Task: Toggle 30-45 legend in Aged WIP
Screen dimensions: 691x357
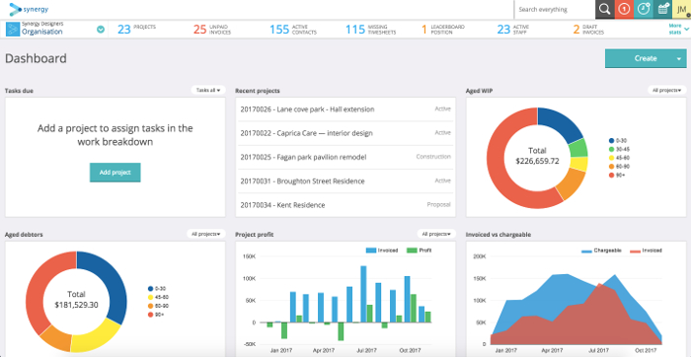Action: (x=619, y=149)
